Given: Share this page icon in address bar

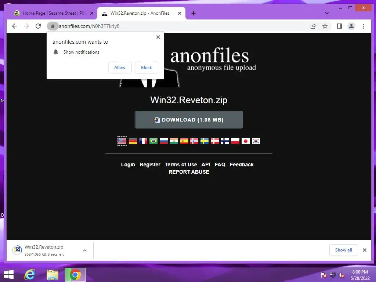Looking at the screenshot, I should pyautogui.click(x=313, y=26).
